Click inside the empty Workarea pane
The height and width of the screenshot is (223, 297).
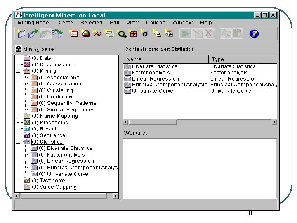200,168
